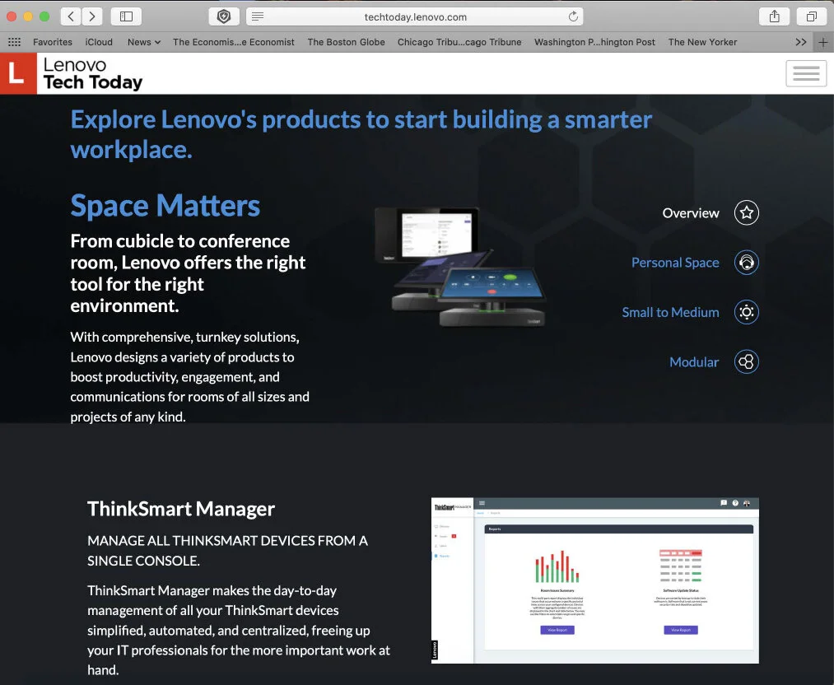Image resolution: width=834 pixels, height=685 pixels.
Task: Show tab overview in Safari
Action: click(x=811, y=16)
